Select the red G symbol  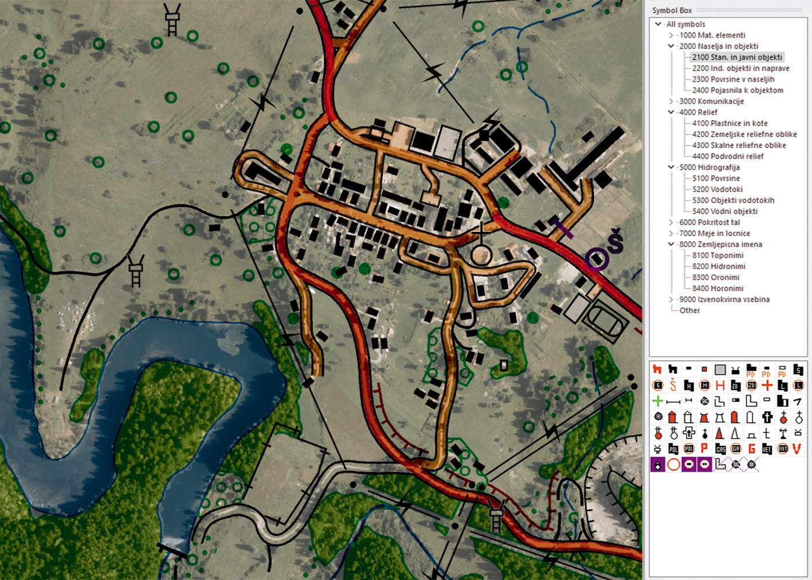(751, 448)
